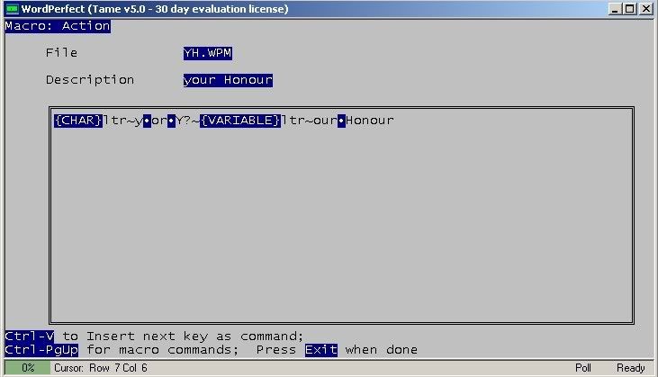658x377 pixels.
Task: Select the {VARIABLE} macro command
Action: [x=240, y=121]
